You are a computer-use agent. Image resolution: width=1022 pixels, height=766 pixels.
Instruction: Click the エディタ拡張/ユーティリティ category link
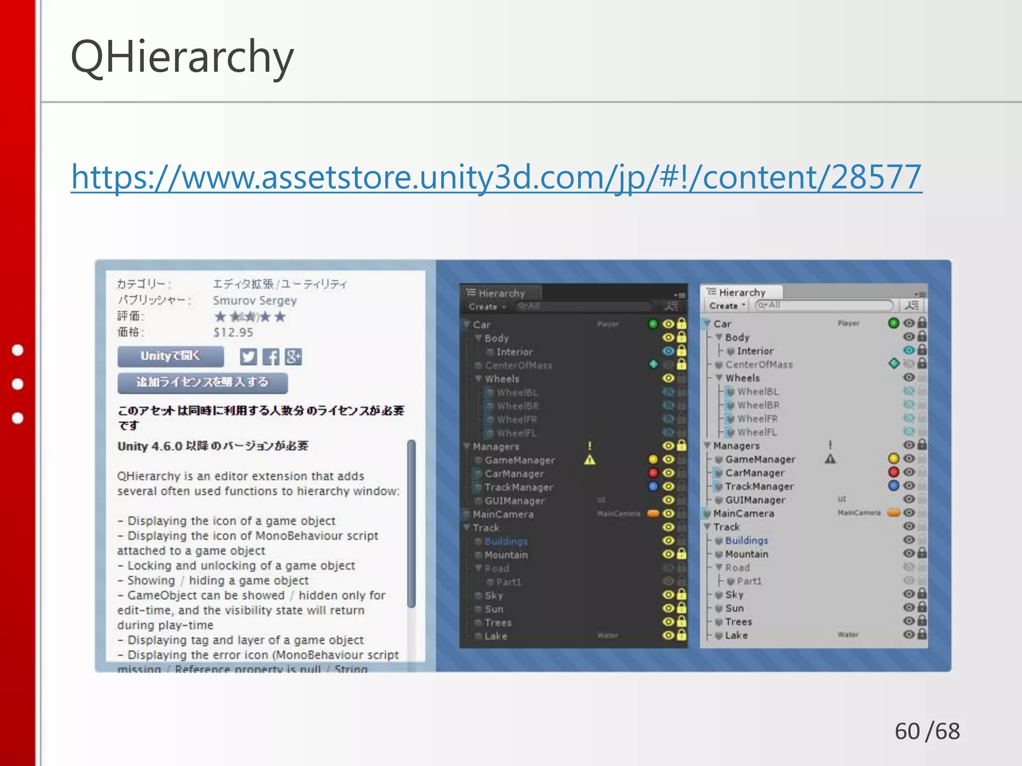[x=279, y=284]
